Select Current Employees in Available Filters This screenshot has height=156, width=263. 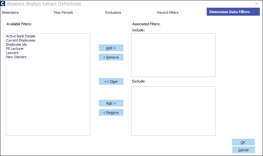pyautogui.click(x=21, y=40)
